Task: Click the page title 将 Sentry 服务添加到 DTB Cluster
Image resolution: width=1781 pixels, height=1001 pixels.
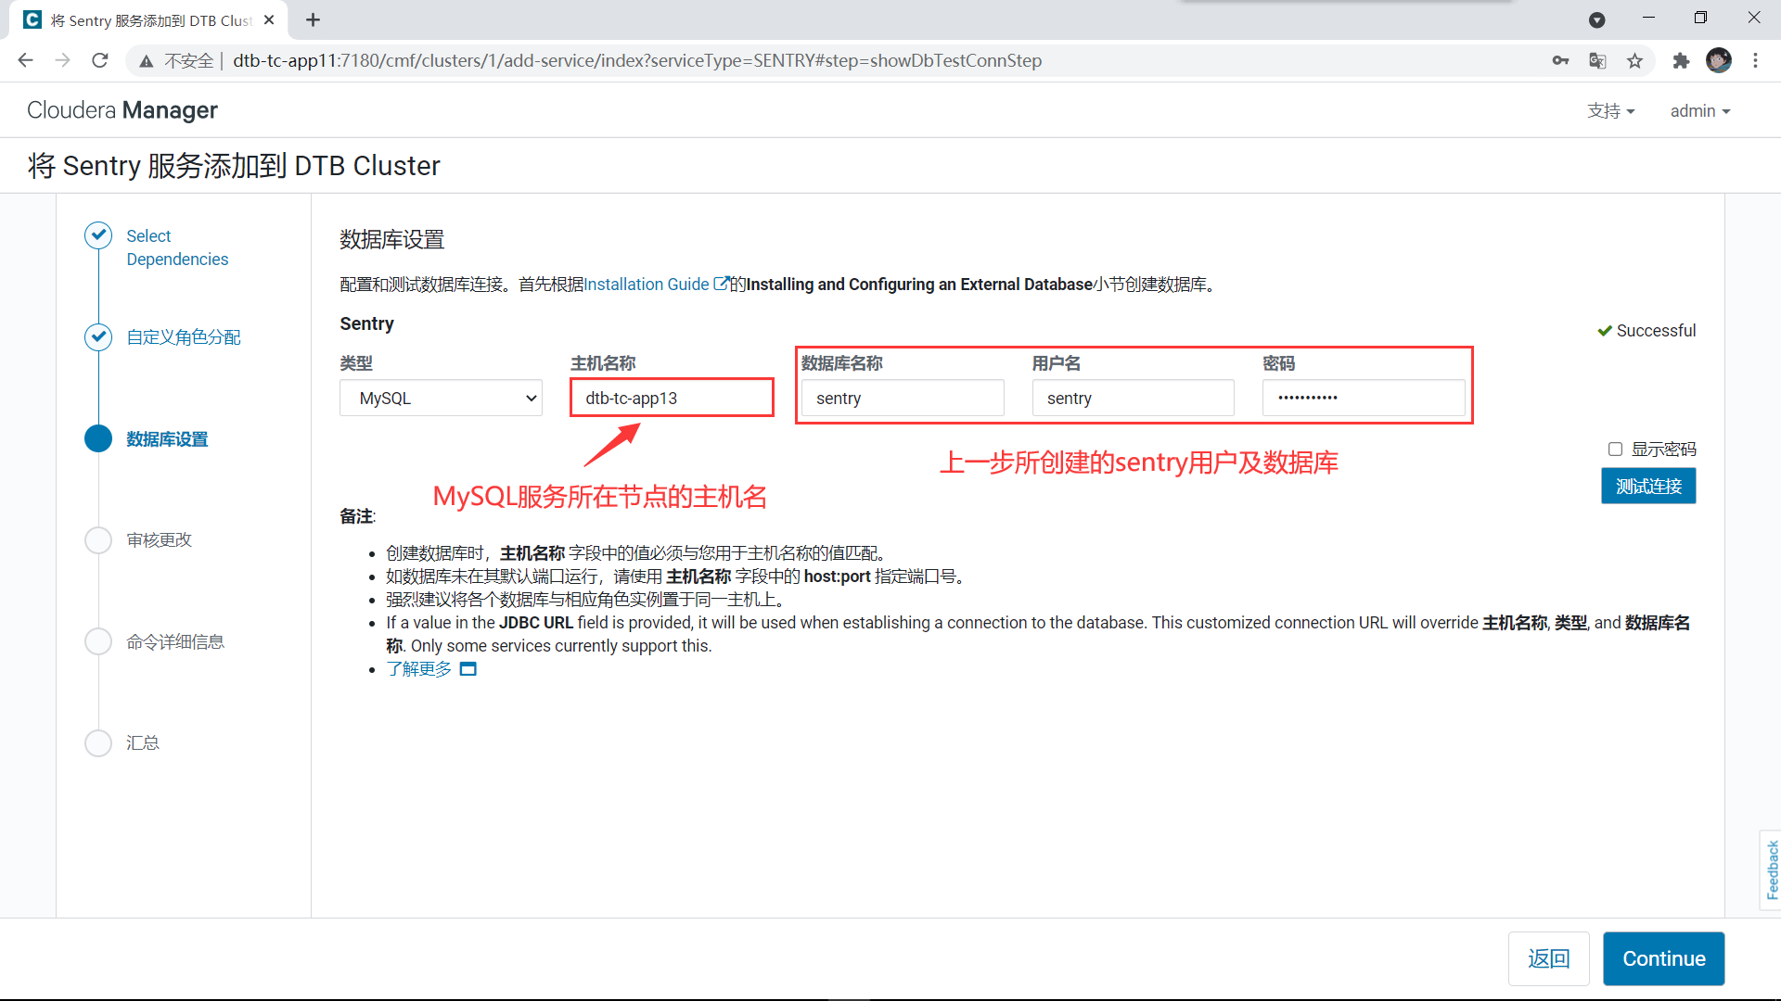Action: tap(234, 166)
